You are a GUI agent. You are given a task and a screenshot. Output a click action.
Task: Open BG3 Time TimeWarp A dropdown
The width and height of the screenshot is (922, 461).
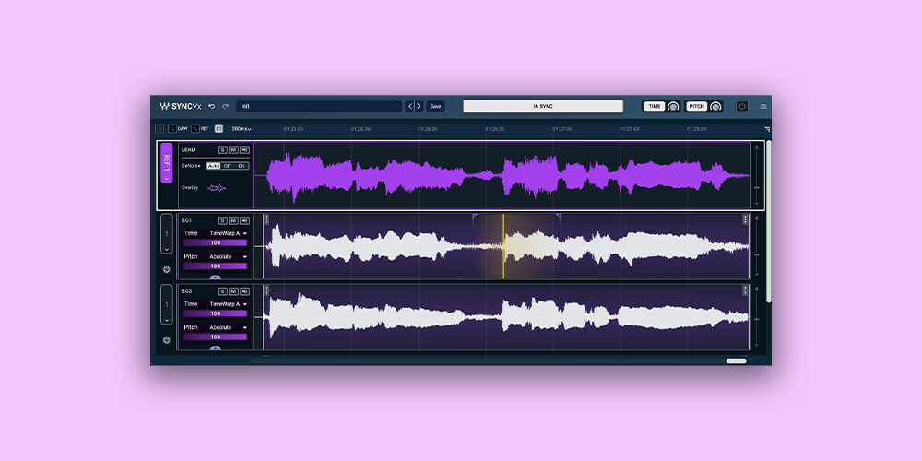(x=228, y=304)
